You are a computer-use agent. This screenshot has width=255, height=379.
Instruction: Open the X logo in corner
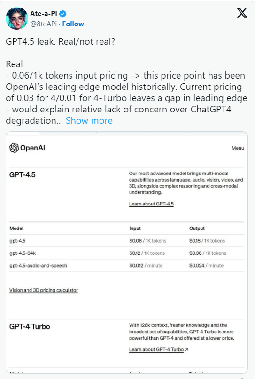242,13
